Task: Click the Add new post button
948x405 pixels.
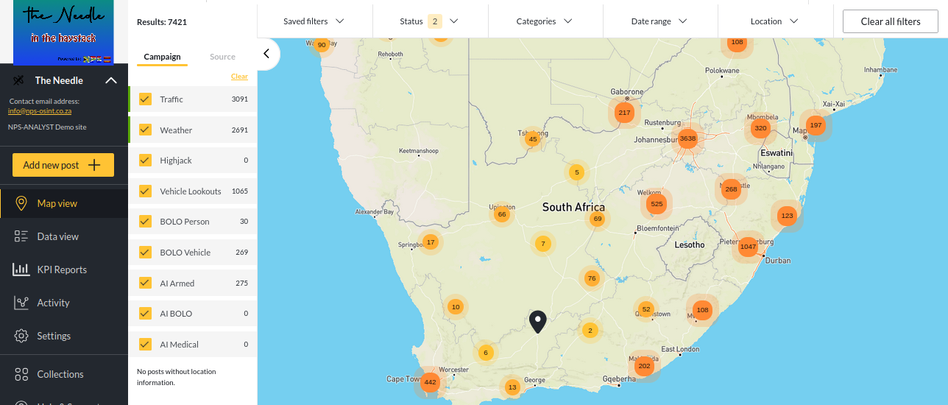Action: click(x=63, y=165)
